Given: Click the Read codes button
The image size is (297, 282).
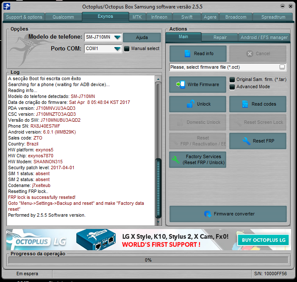Looking at the screenshot, I should tap(258, 104).
